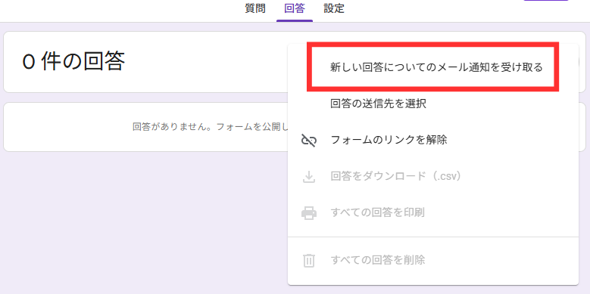Select 回答の送信先を選択 menu entry
This screenshot has width=590, height=294.
click(x=433, y=104)
